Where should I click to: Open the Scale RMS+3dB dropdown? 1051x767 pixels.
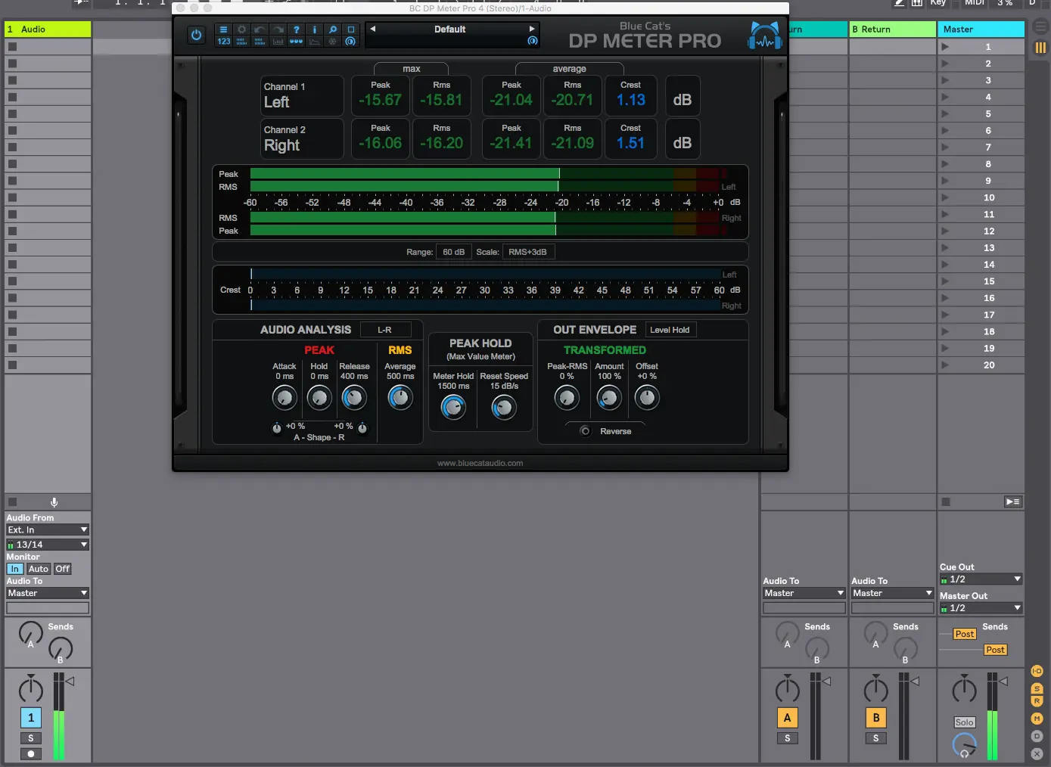527,252
